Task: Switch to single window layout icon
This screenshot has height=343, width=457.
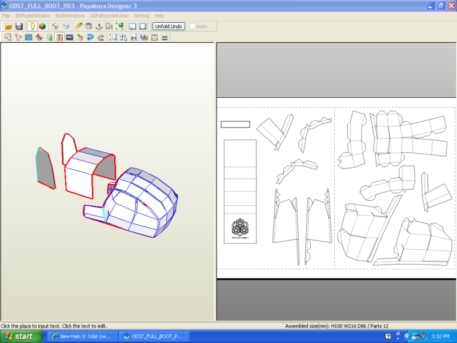Action: coord(143,26)
